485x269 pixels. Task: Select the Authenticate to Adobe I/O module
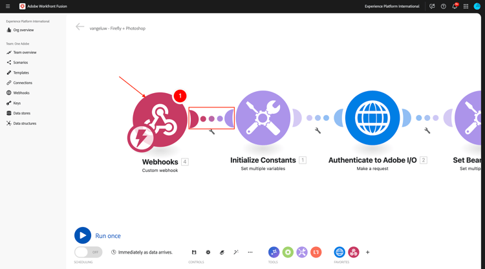click(372, 118)
